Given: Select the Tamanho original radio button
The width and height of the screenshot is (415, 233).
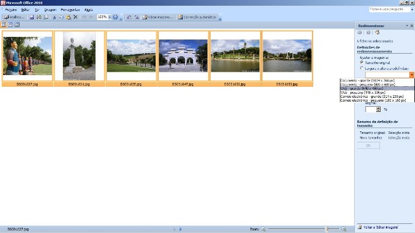Looking at the screenshot, I should 362,63.
